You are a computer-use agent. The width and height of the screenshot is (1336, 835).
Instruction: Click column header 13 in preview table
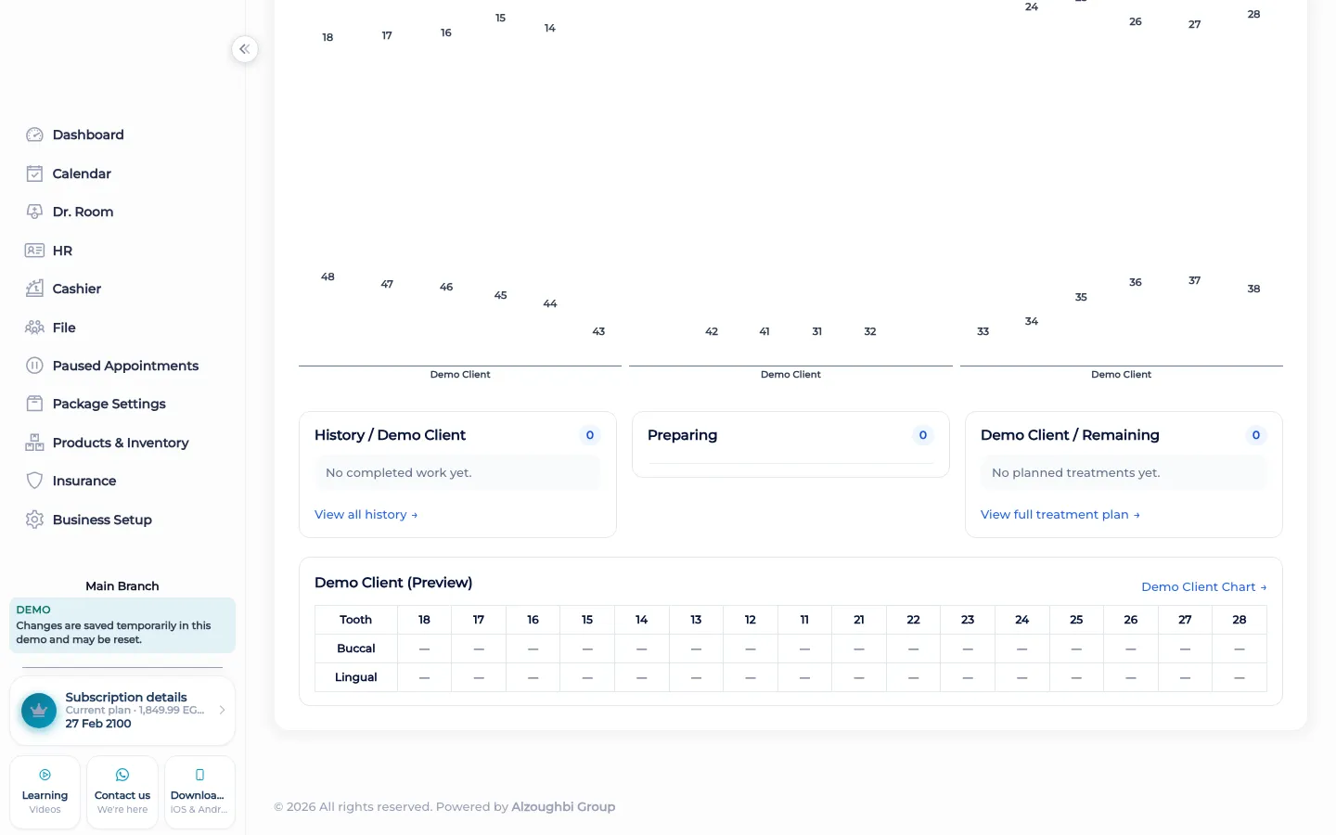tap(696, 620)
